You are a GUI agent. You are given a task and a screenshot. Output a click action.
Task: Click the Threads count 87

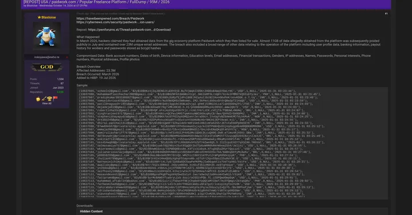(x=62, y=84)
